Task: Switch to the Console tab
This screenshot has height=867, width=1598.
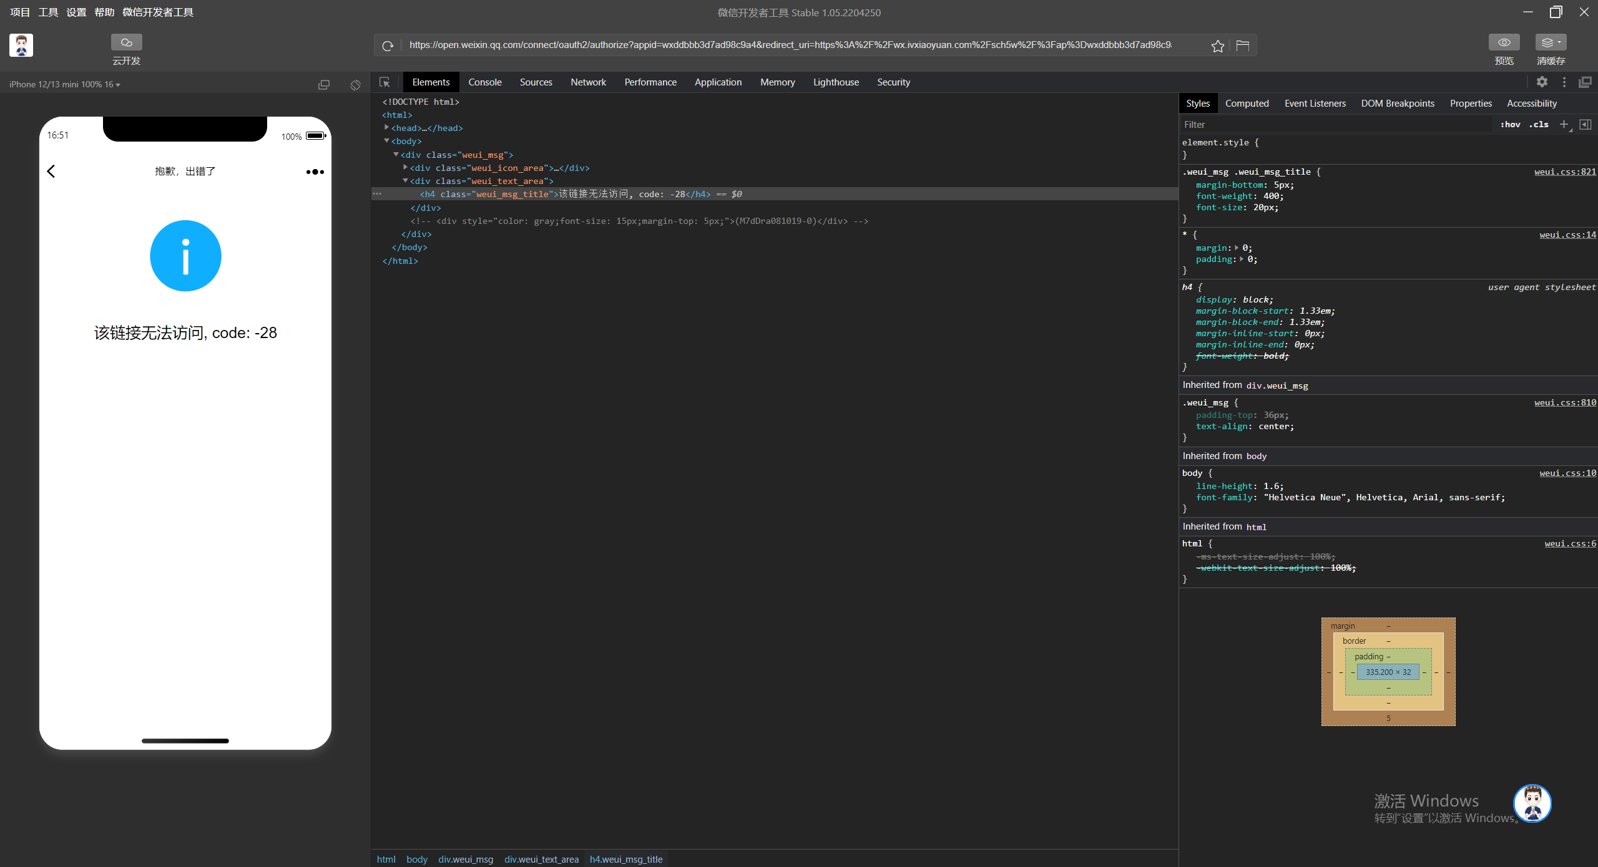Action: (484, 82)
